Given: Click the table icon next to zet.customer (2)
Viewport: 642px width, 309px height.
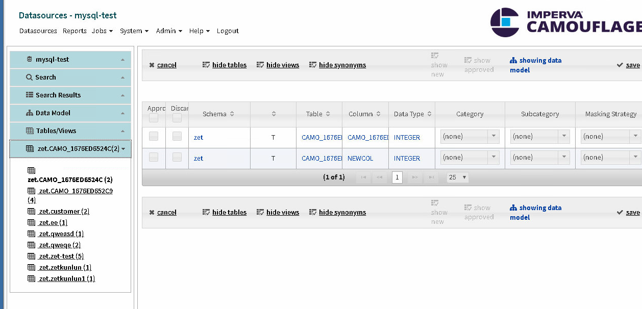Looking at the screenshot, I should (x=31, y=211).
